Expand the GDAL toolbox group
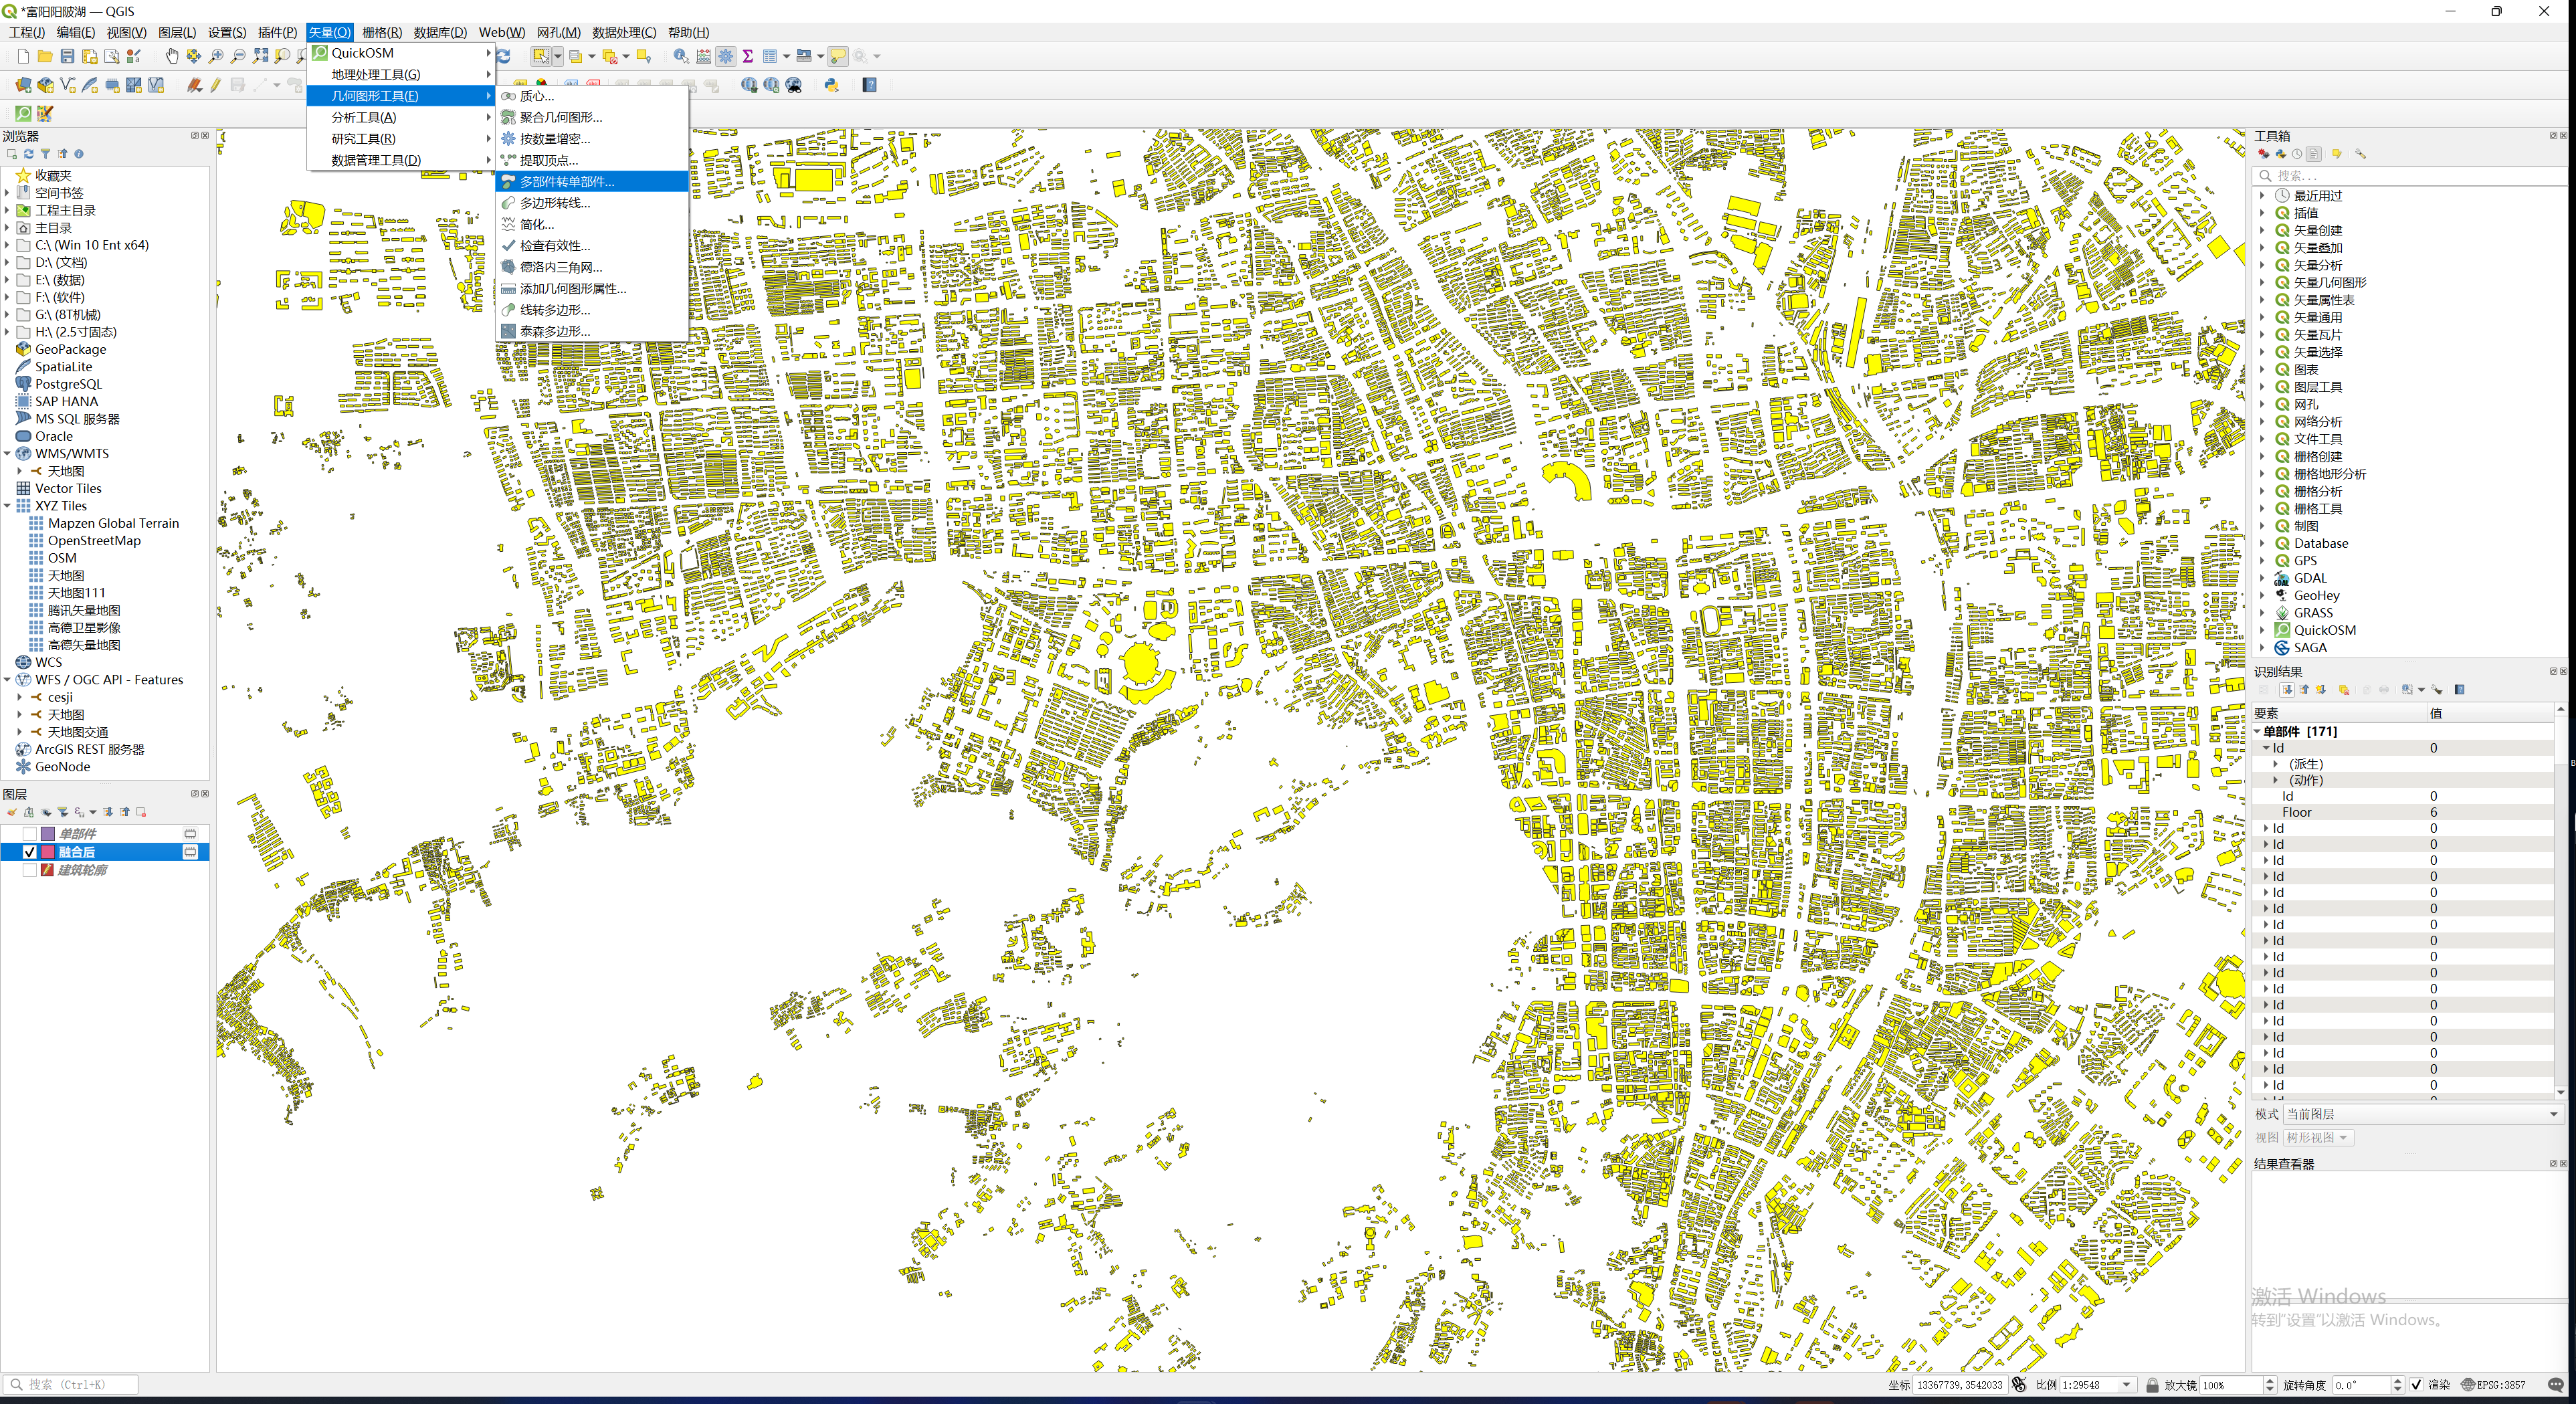2576x1404 pixels. [x=2262, y=578]
